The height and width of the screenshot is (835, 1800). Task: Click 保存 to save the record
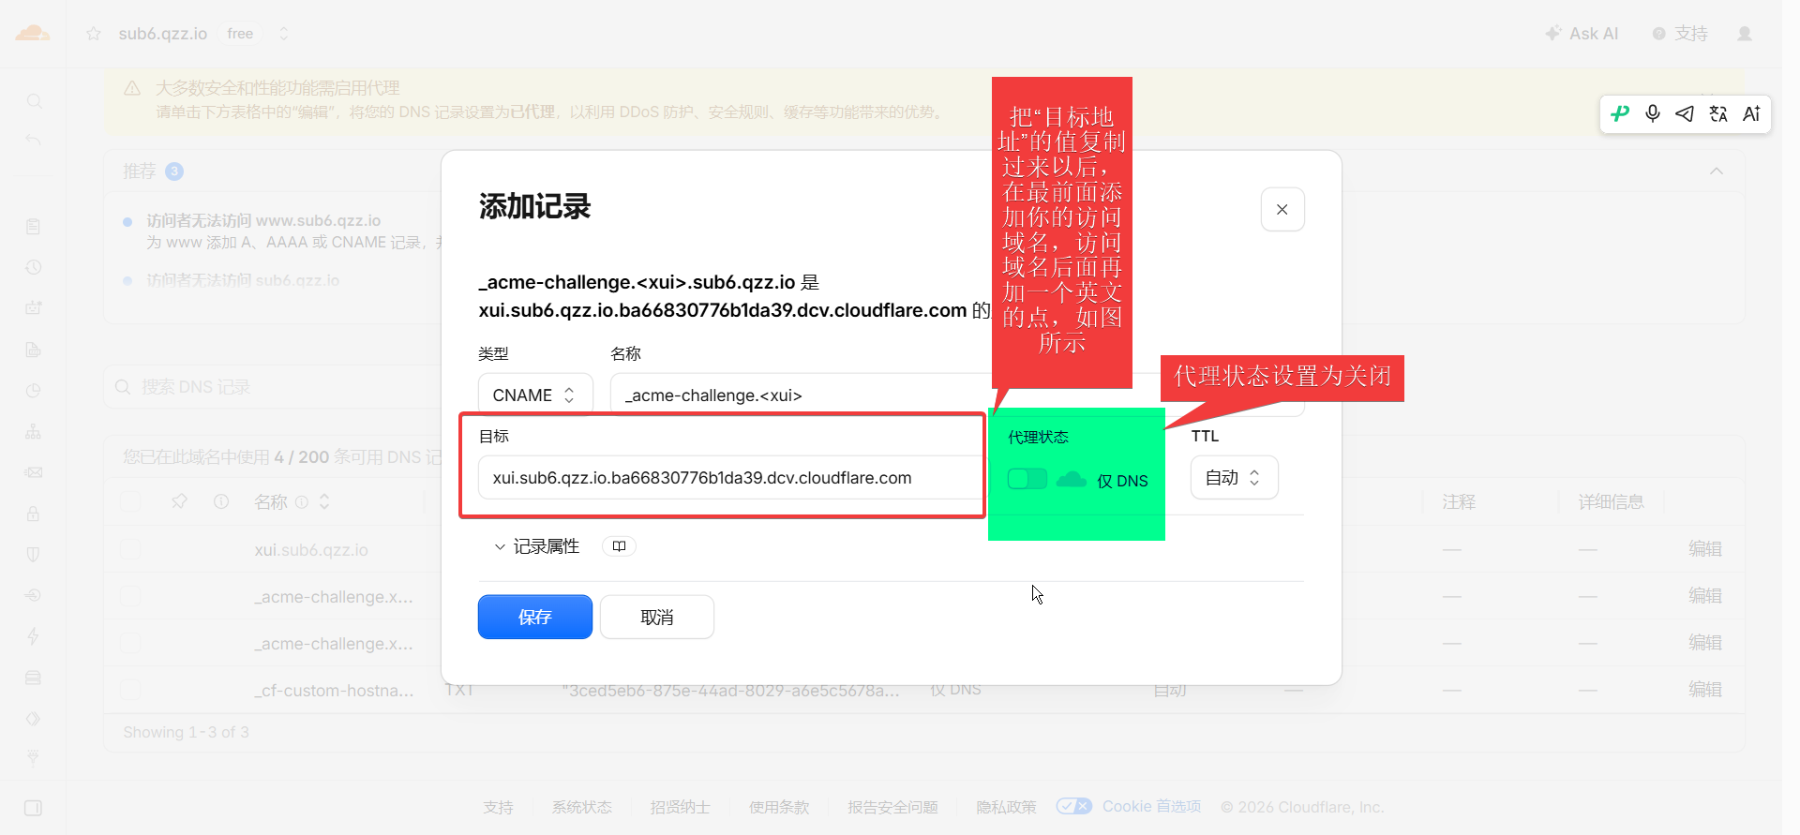pos(535,617)
